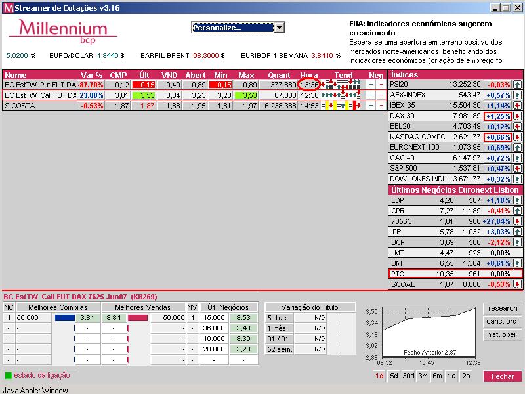Select the Personalize combo box field
The height and width of the screenshot is (394, 525).
pyautogui.click(x=238, y=28)
